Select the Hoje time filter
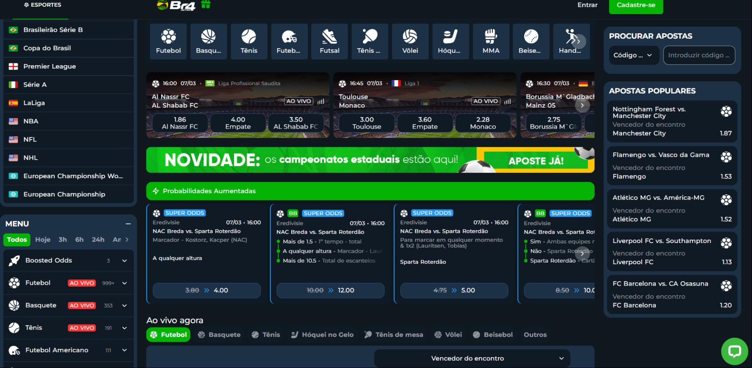Screen dimensions: 752x368 point(43,239)
